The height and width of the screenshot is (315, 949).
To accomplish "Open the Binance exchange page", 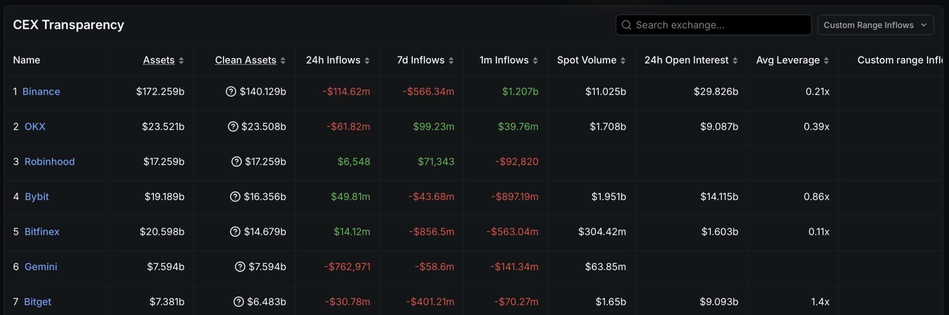I will 41,92.
